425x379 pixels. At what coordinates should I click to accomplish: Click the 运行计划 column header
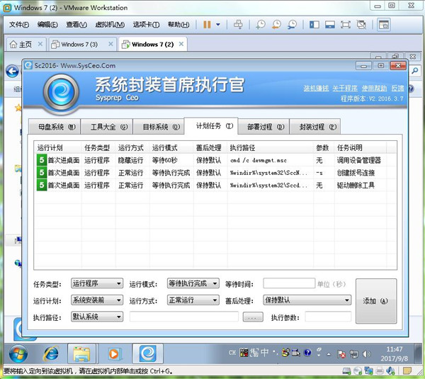(x=58, y=148)
